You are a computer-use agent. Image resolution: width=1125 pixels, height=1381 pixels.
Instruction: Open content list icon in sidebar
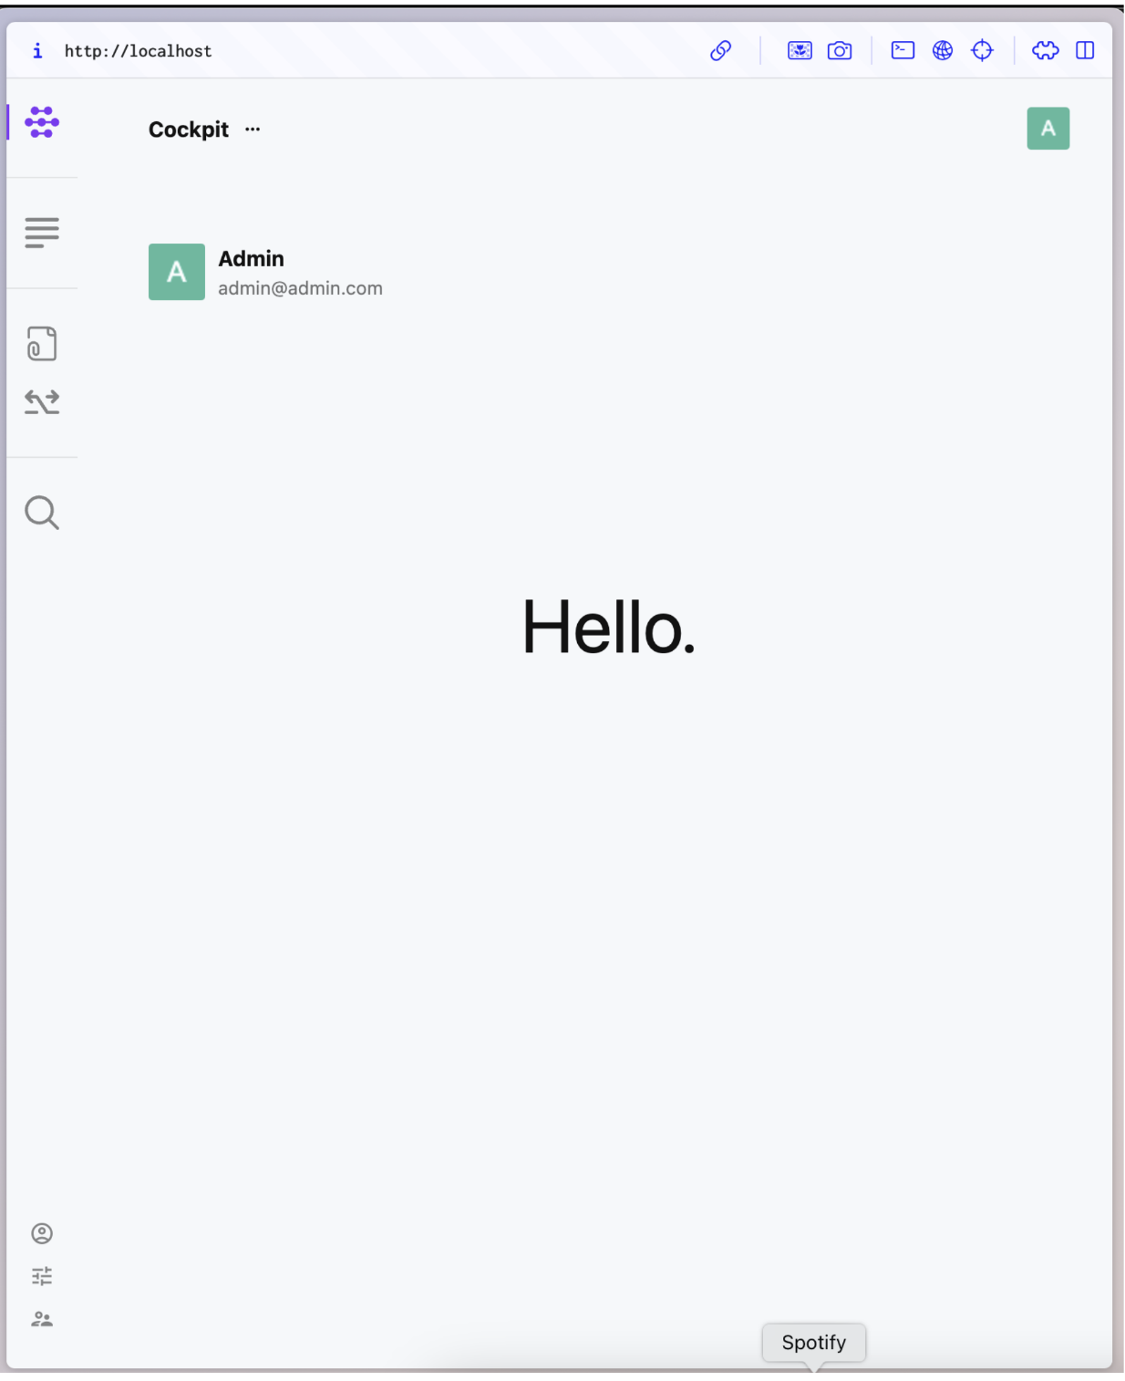(x=42, y=233)
